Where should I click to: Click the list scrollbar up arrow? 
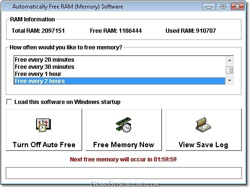(x=230, y=60)
